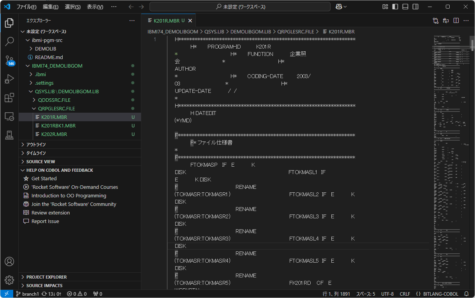The width and height of the screenshot is (475, 298).
Task: Expand the QDDSSRC.FILE folder
Action: click(80, 100)
